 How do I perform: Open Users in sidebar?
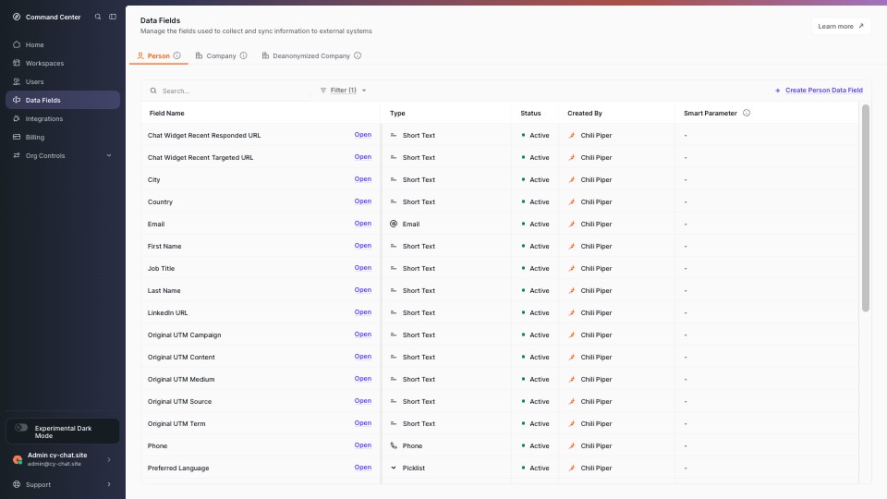click(62, 81)
